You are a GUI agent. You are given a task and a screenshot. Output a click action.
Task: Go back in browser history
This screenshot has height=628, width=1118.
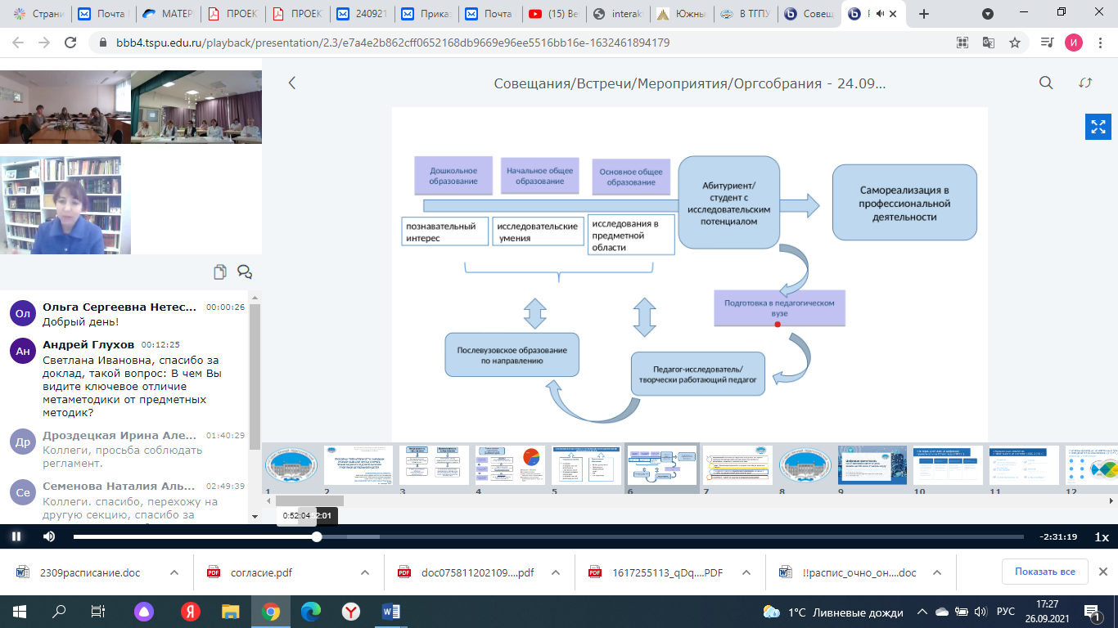(19, 43)
